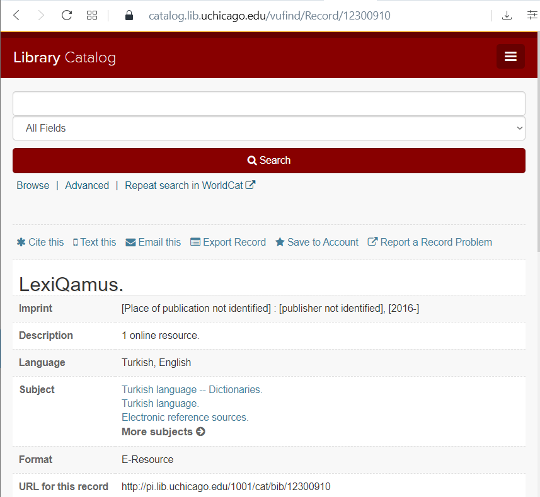Click the LexiQamus title text
This screenshot has width=540, height=497.
pyautogui.click(x=71, y=285)
